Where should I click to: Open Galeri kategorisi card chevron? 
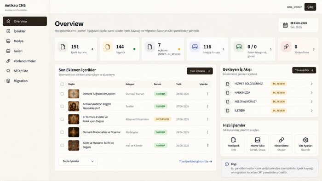[x=270, y=49]
